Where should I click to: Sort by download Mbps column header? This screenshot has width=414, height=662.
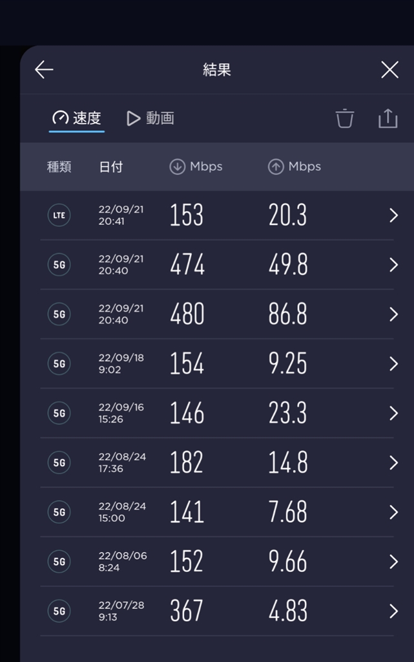[x=196, y=167]
